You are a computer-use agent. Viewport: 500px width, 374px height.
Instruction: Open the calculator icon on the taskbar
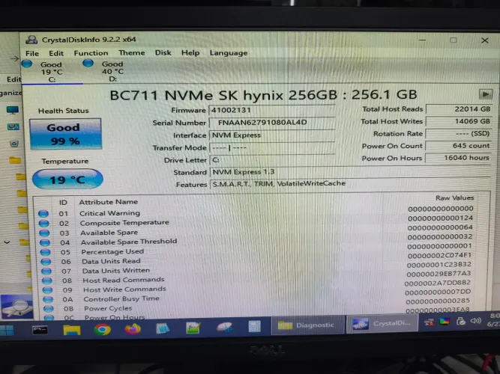pos(254,327)
